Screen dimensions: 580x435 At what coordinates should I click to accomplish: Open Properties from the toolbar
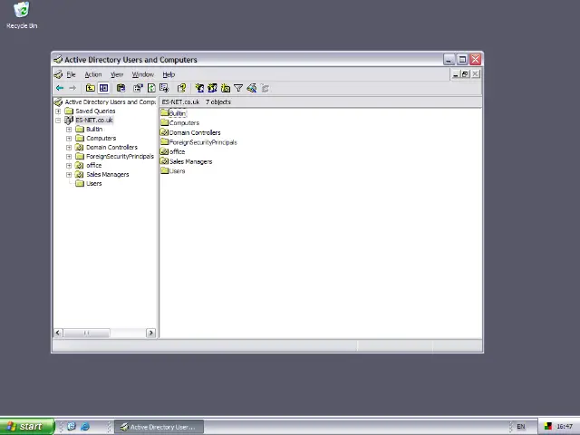[x=138, y=88]
